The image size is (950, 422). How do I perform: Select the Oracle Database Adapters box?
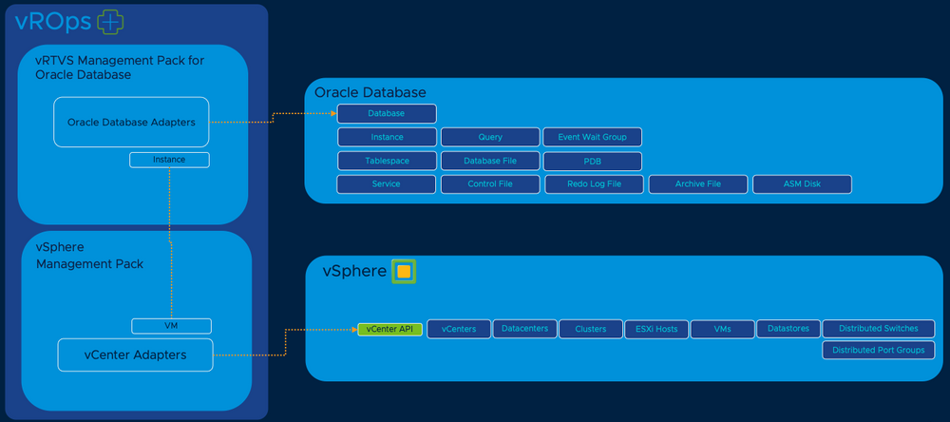point(131,122)
